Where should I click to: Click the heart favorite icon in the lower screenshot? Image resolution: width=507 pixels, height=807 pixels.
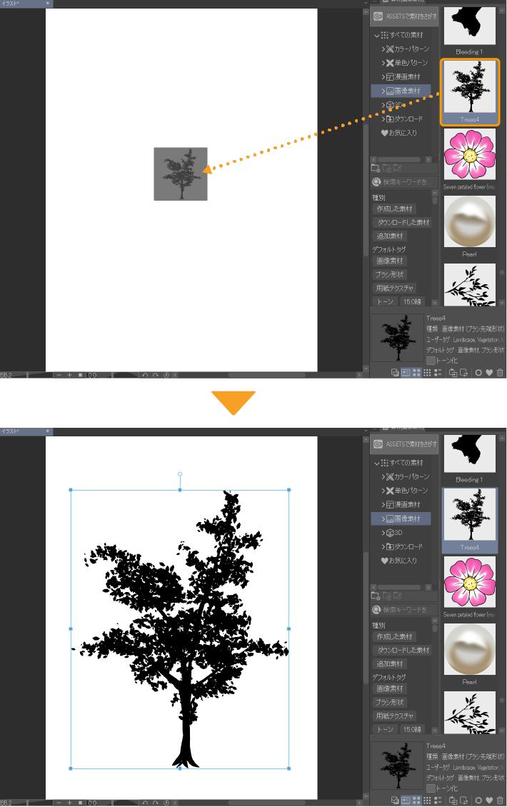click(489, 801)
